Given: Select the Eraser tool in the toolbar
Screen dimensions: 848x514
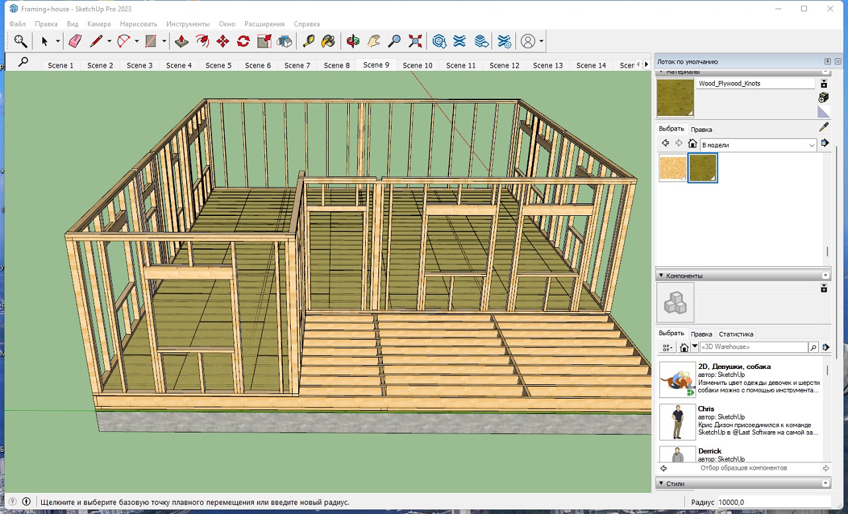Looking at the screenshot, I should pyautogui.click(x=75, y=41).
